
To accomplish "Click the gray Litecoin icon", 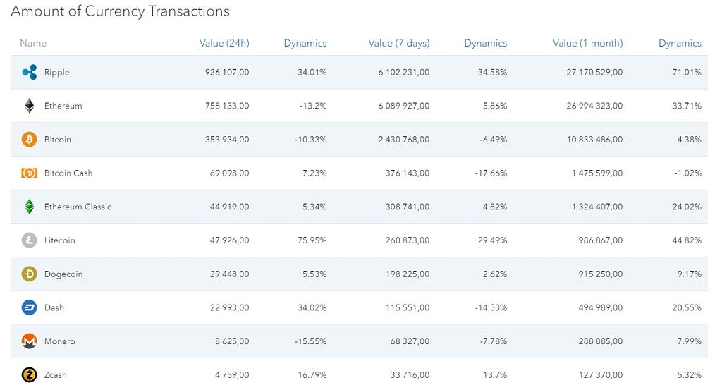I will coord(29,240).
